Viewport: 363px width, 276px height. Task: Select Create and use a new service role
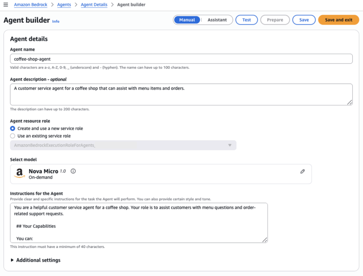click(x=13, y=128)
